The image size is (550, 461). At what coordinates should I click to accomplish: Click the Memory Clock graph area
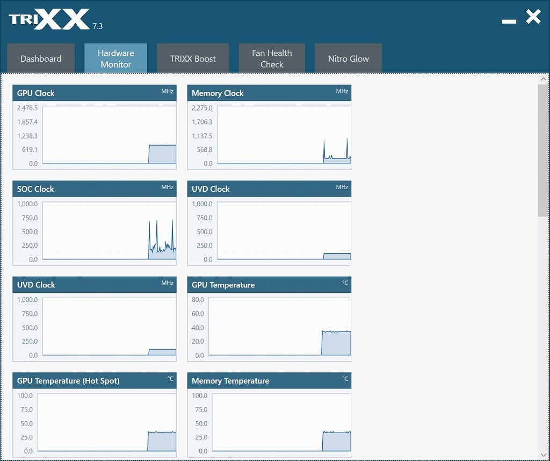pyautogui.click(x=284, y=135)
